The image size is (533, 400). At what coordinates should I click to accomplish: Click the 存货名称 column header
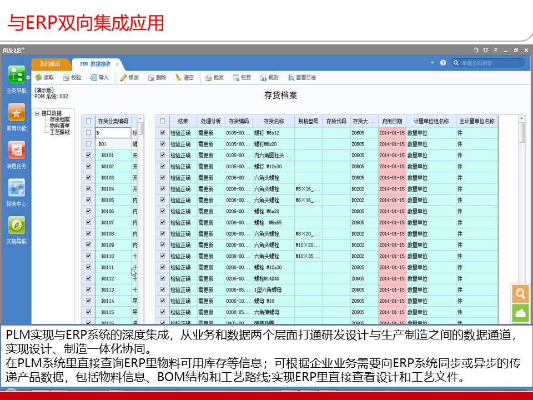(274, 121)
